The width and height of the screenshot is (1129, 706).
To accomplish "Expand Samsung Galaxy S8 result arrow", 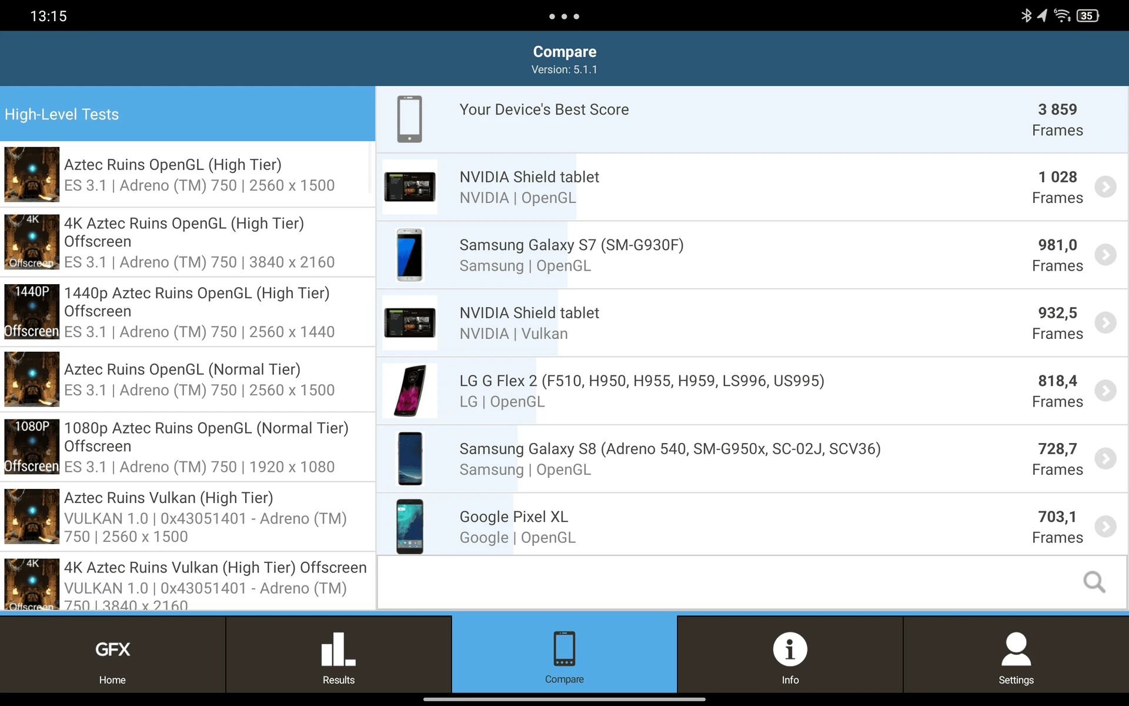I will pyautogui.click(x=1105, y=459).
